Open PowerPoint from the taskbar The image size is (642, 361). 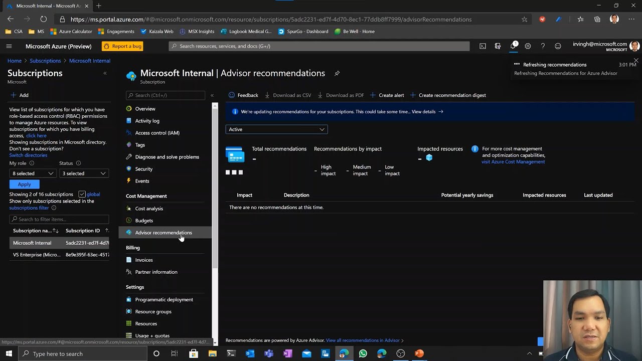pyautogui.click(x=419, y=353)
